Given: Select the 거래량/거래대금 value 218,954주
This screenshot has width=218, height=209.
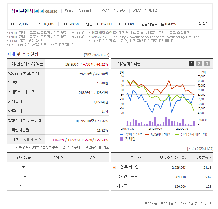Looking at the screenshot, I should tap(86, 93).
